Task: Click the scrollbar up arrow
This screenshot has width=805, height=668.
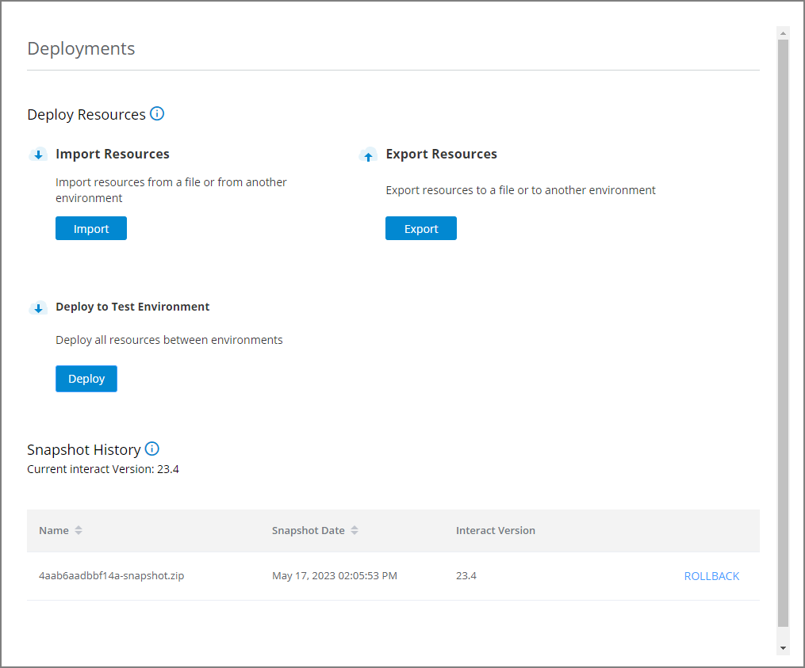Action: [783, 33]
